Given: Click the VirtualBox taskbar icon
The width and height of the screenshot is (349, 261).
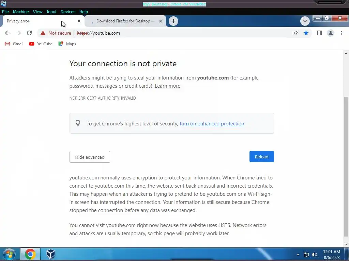Looking at the screenshot, I should (x=50, y=254).
